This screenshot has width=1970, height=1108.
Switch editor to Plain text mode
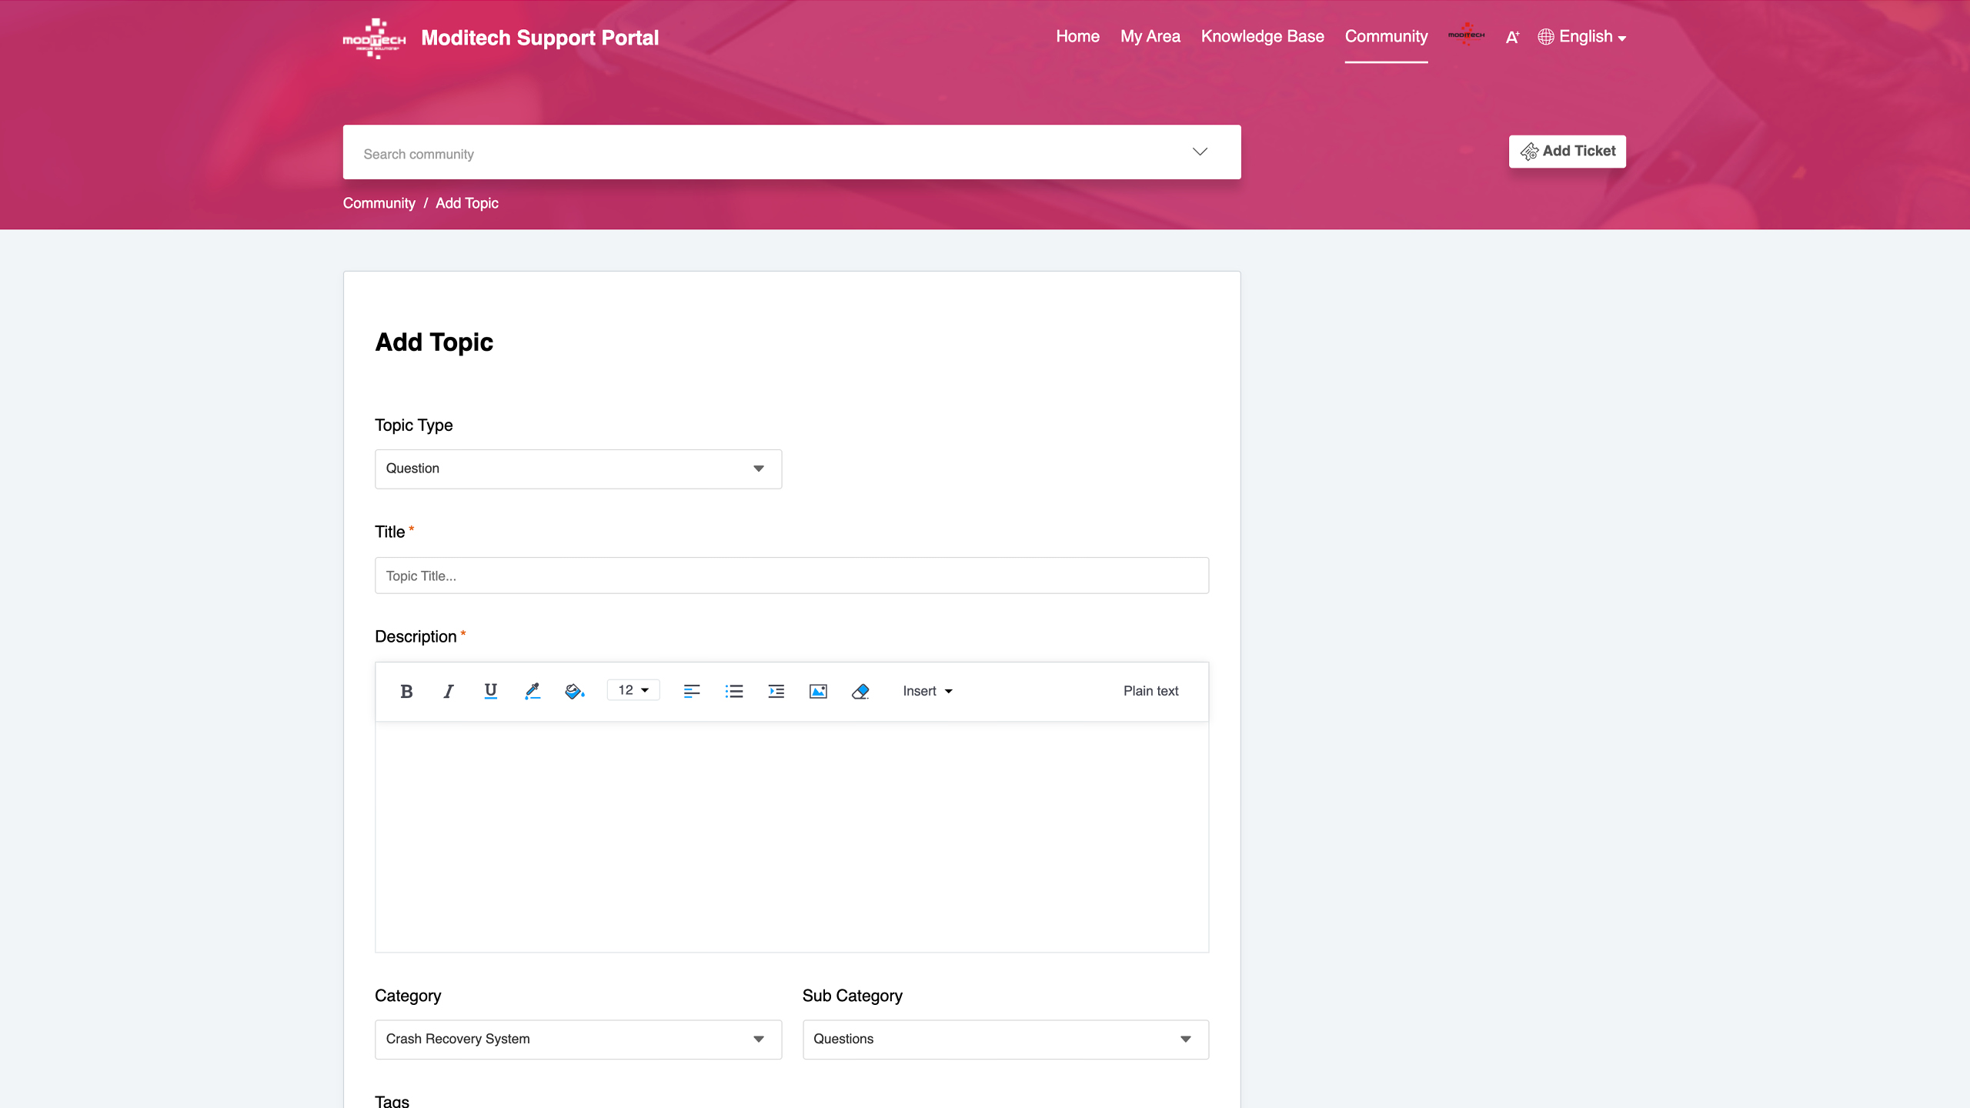tap(1150, 691)
